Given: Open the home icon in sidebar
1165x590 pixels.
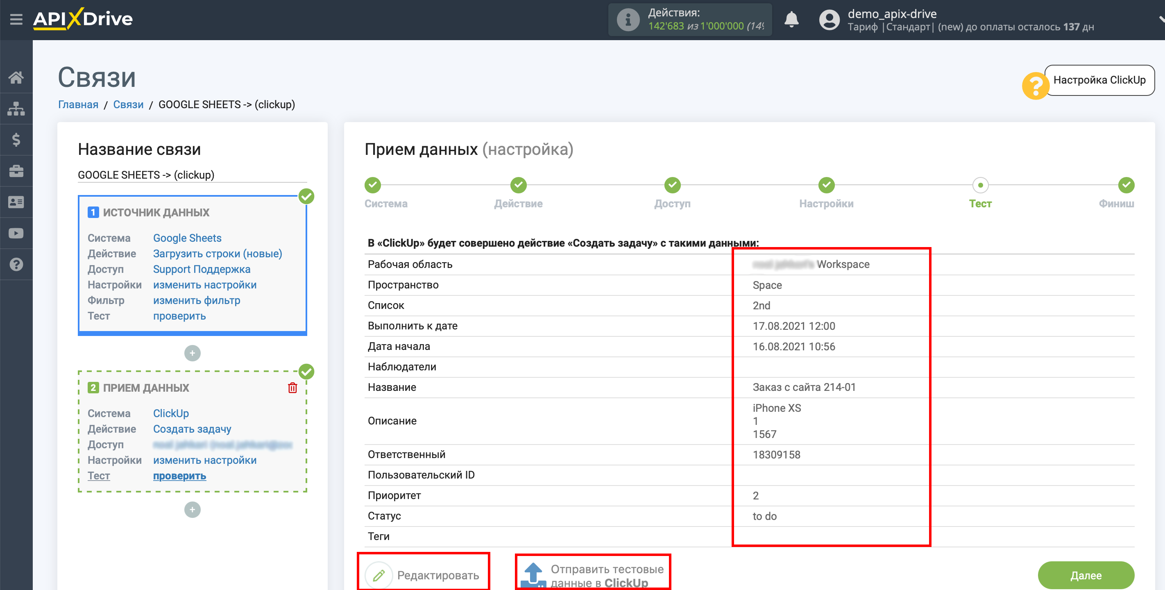Looking at the screenshot, I should tap(16, 77).
